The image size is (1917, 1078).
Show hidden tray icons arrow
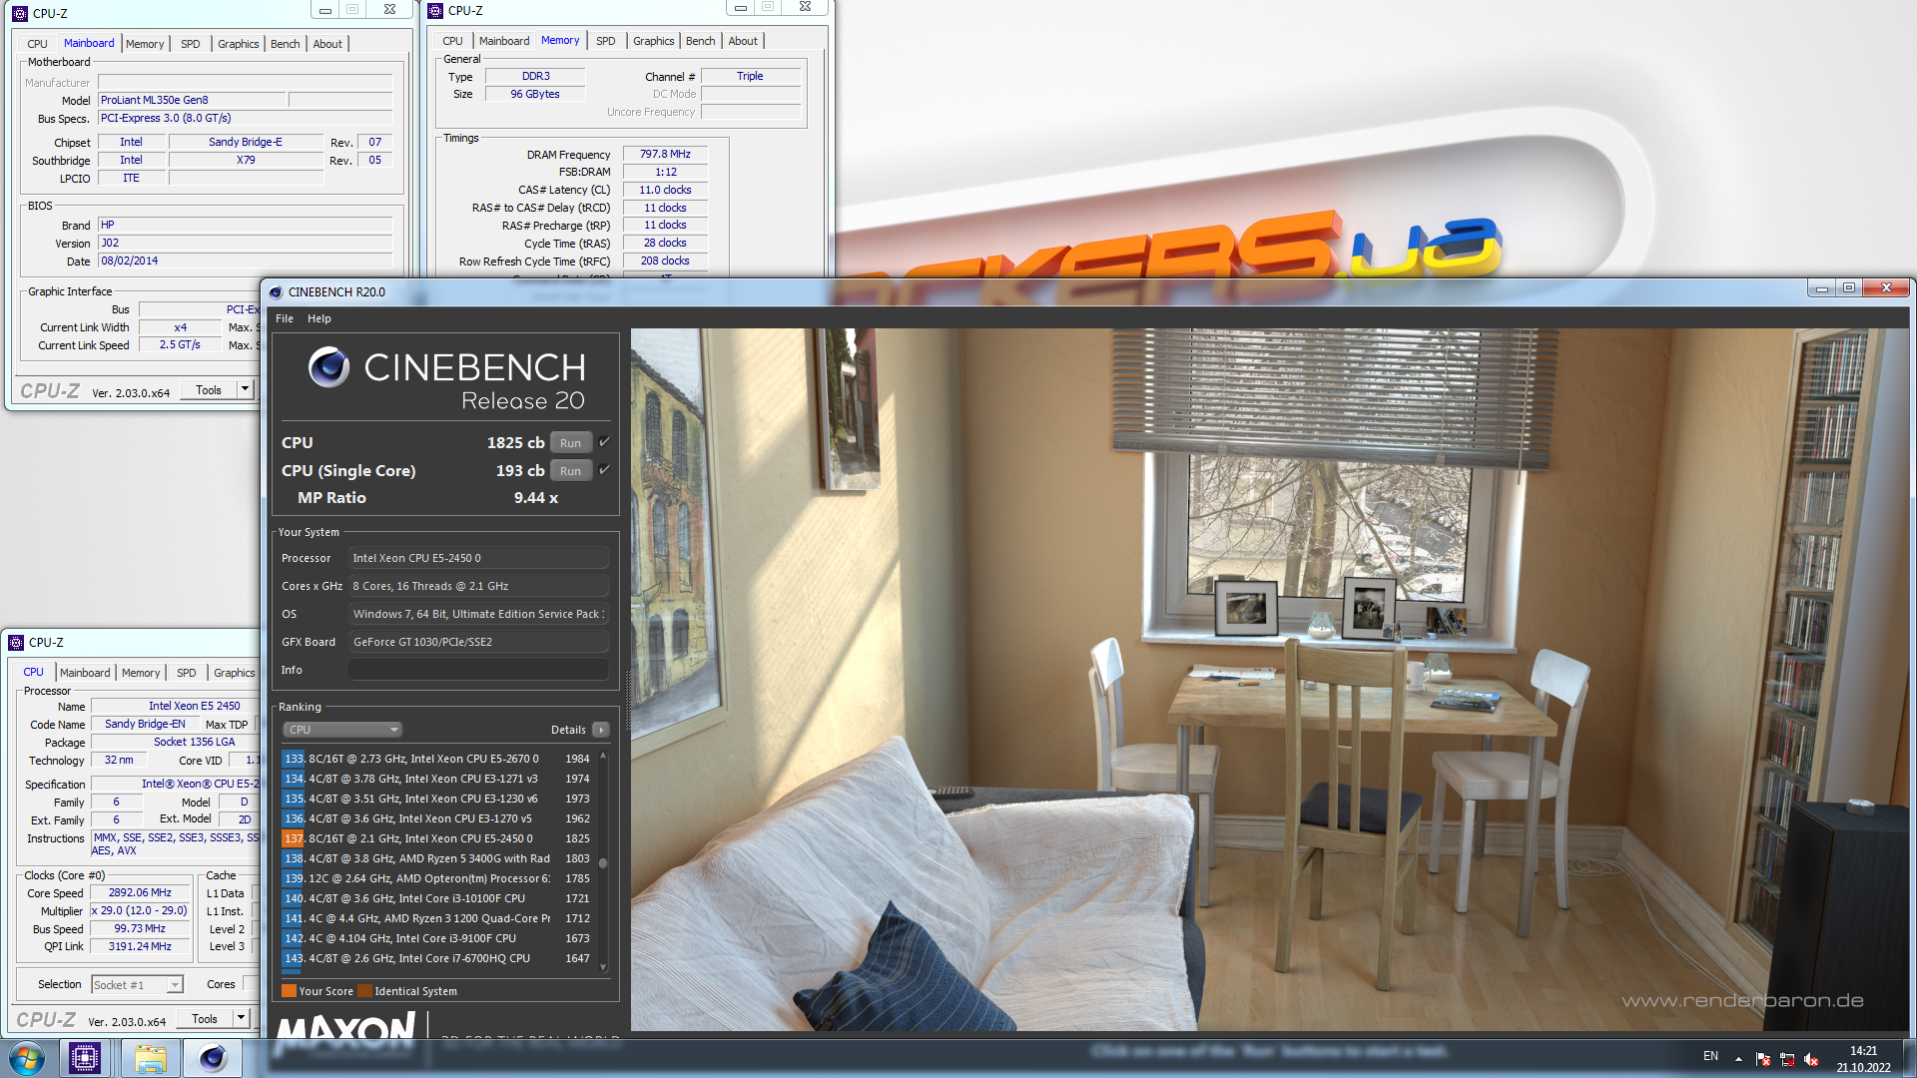pos(1738,1058)
